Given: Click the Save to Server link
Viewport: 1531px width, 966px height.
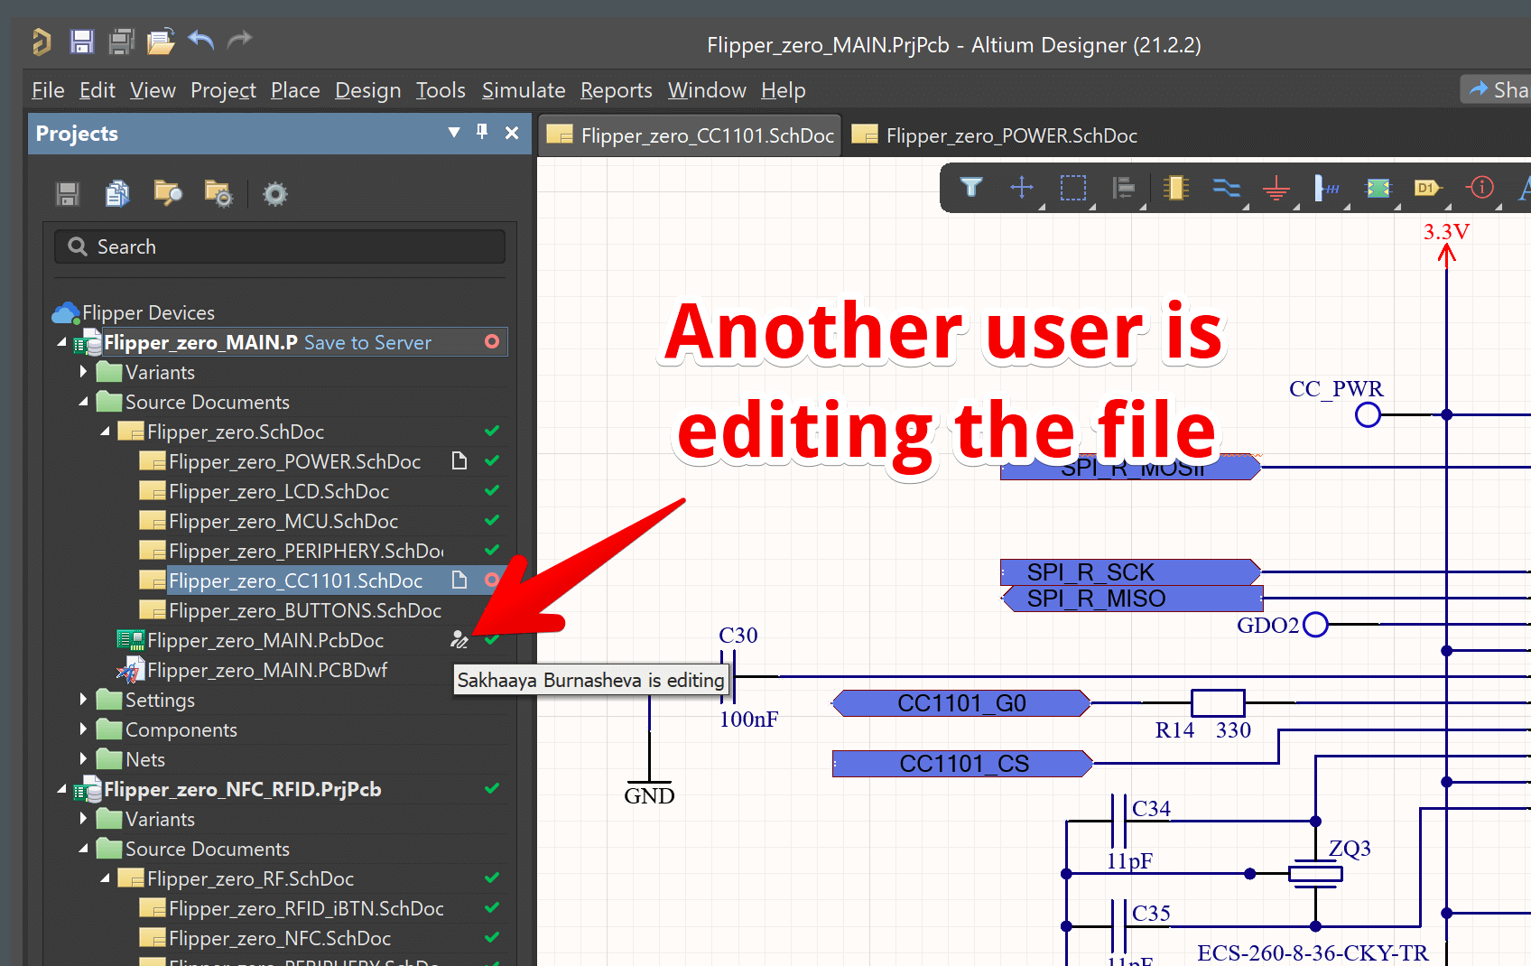Looking at the screenshot, I should 367,342.
